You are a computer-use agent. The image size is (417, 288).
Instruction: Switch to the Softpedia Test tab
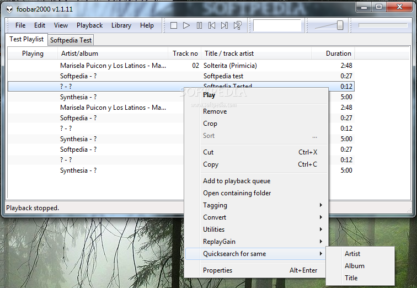tap(71, 40)
